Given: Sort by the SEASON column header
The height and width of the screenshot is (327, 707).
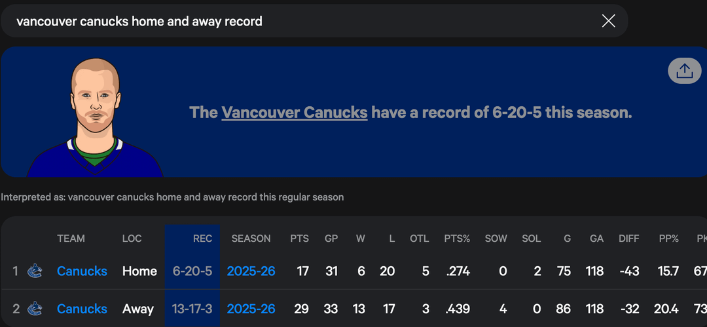Looking at the screenshot, I should [x=251, y=239].
